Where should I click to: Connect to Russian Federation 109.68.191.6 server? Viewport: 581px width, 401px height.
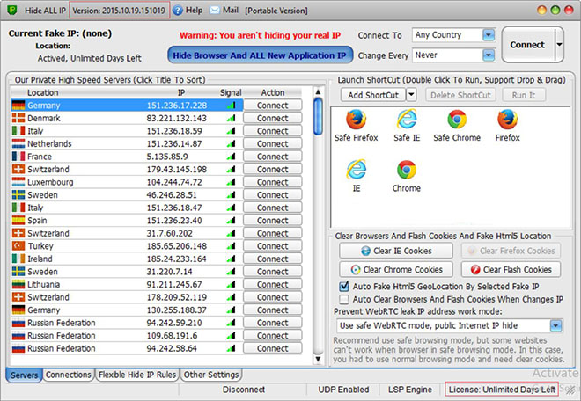(x=272, y=335)
